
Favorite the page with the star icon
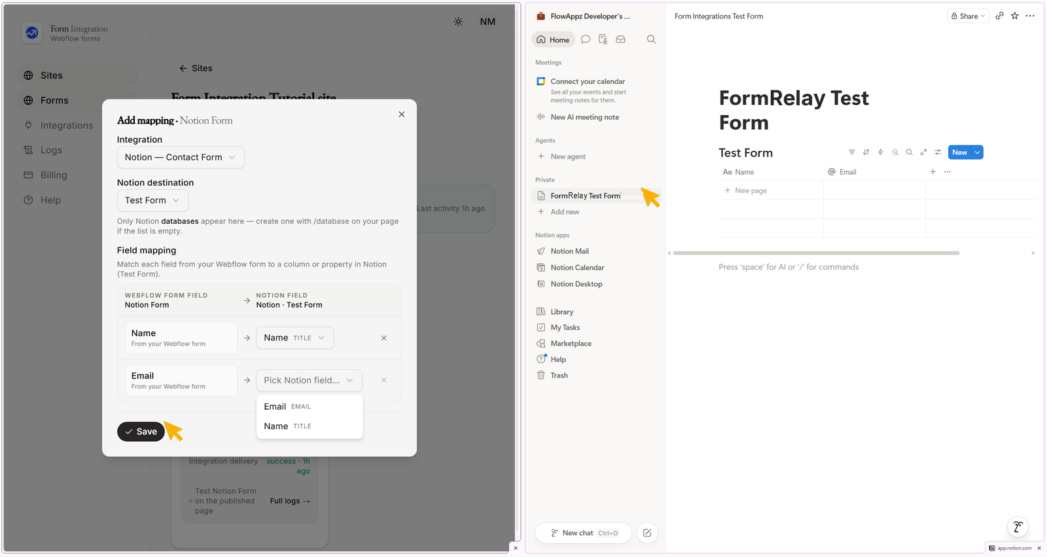coord(1015,16)
